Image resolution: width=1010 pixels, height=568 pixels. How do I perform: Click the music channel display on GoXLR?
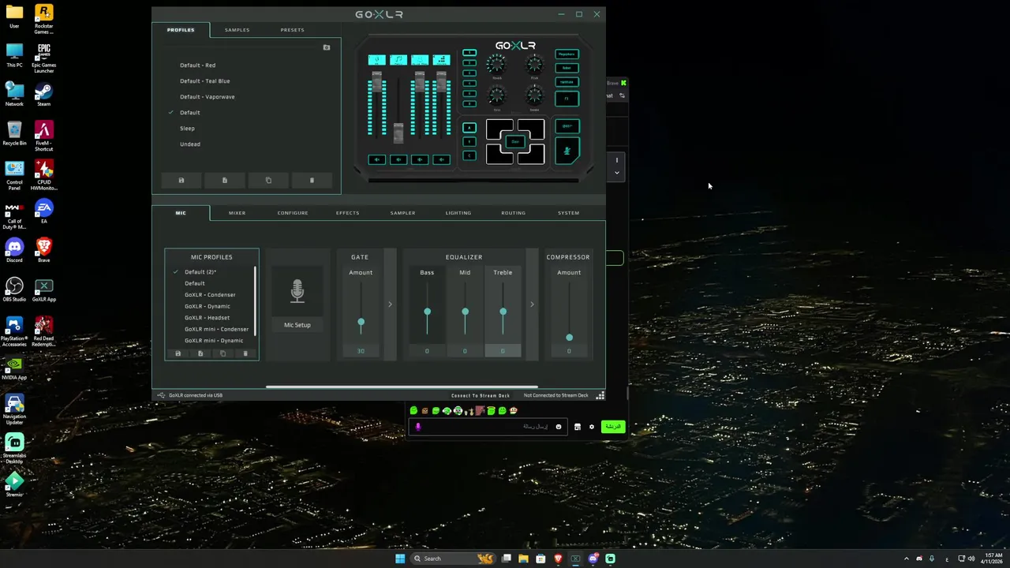coord(398,60)
